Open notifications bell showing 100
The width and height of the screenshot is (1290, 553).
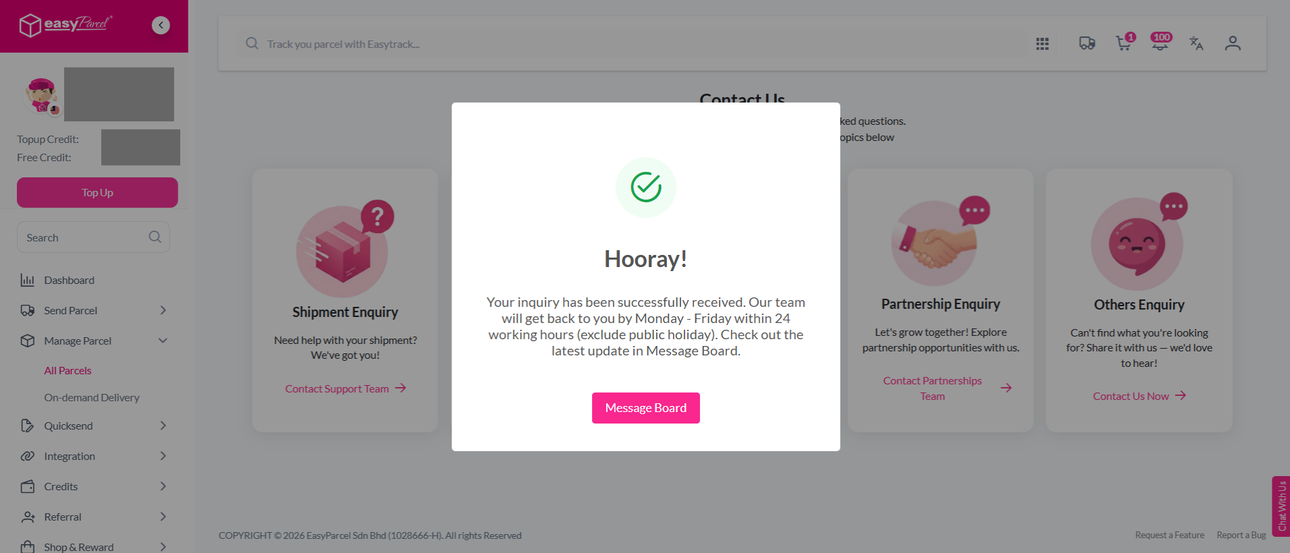(x=1160, y=42)
